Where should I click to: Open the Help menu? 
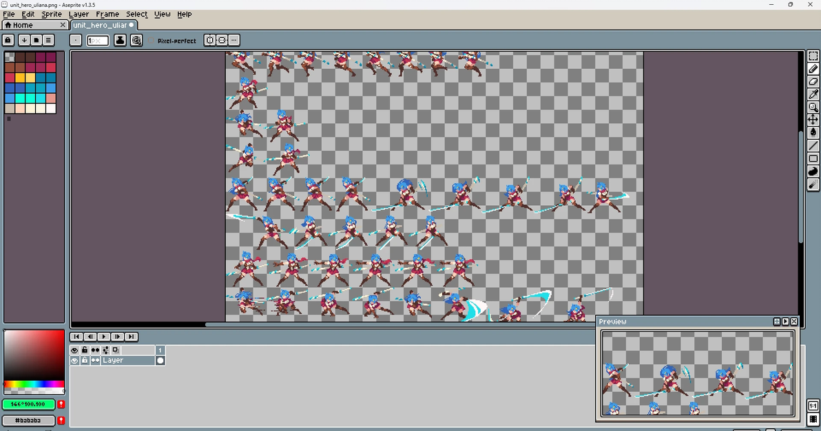pos(185,14)
